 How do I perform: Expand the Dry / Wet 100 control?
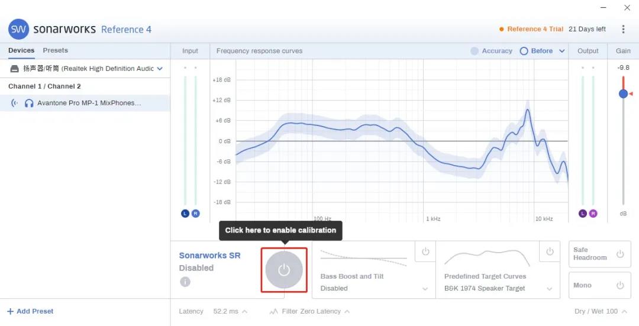coord(624,311)
